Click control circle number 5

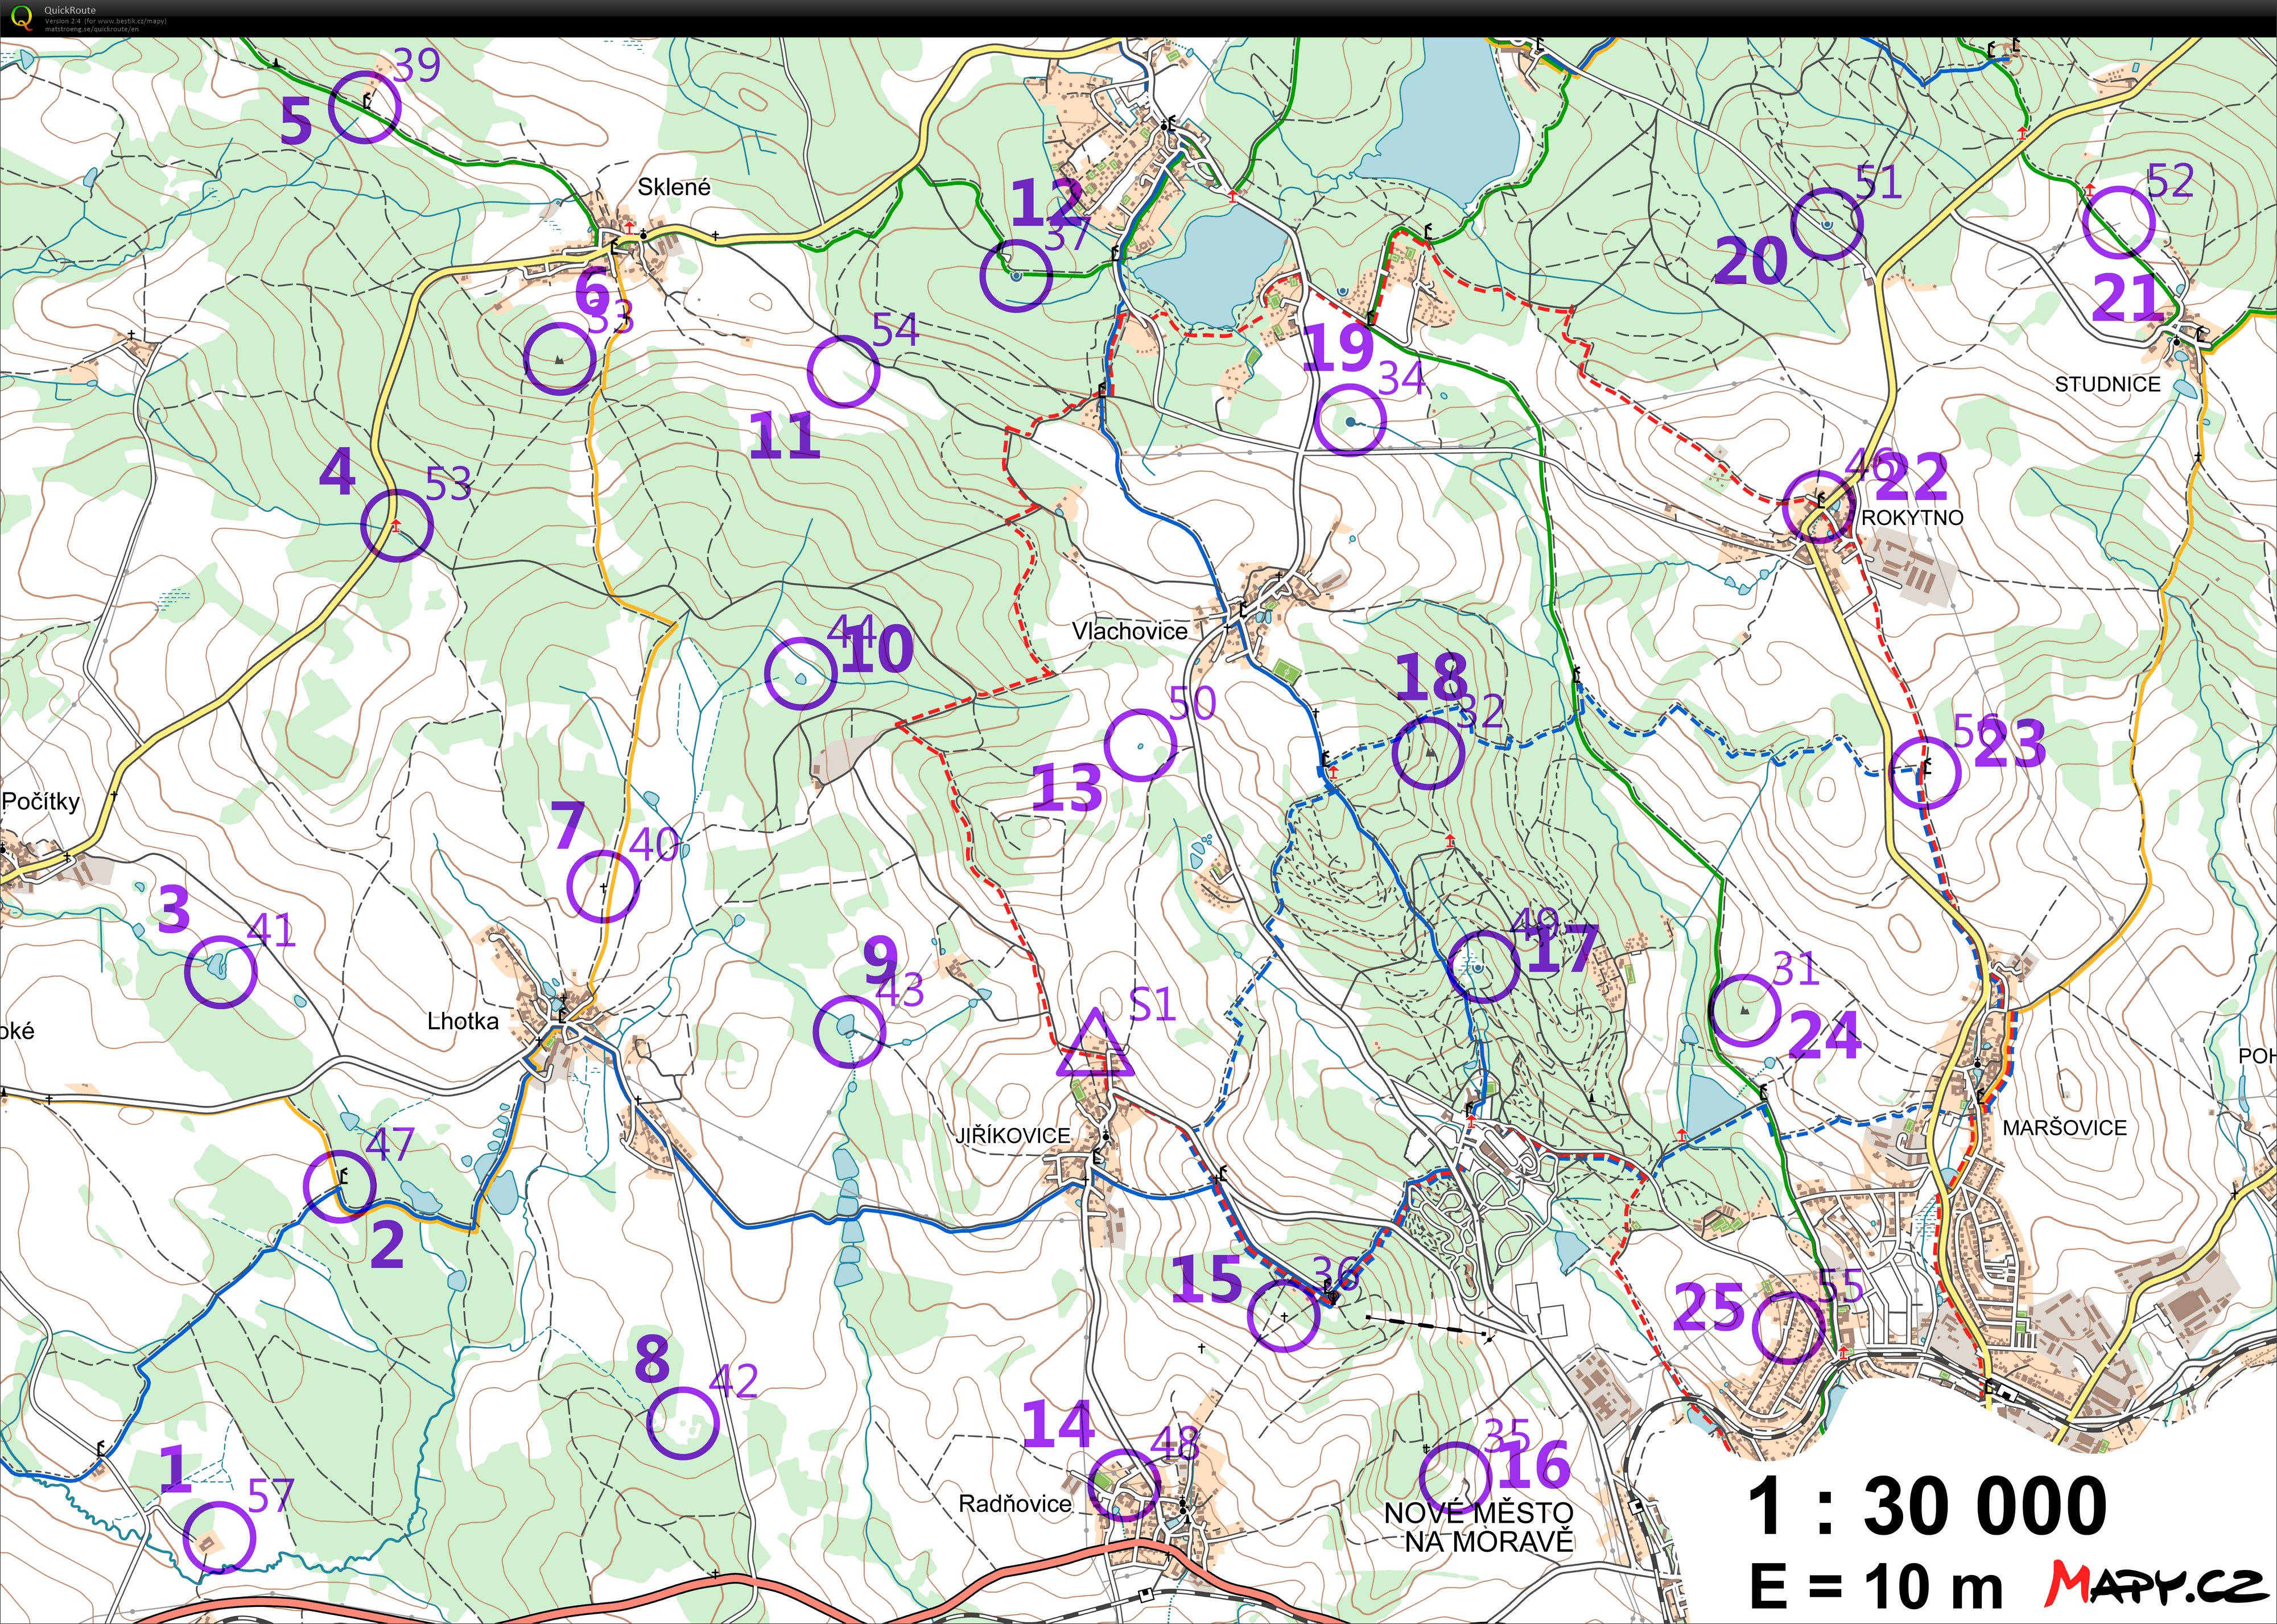[x=366, y=107]
